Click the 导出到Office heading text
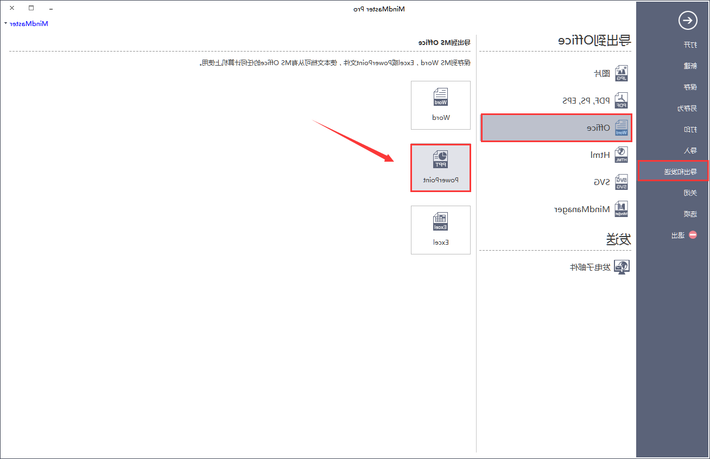Screen dimensions: 710x459 [595, 40]
